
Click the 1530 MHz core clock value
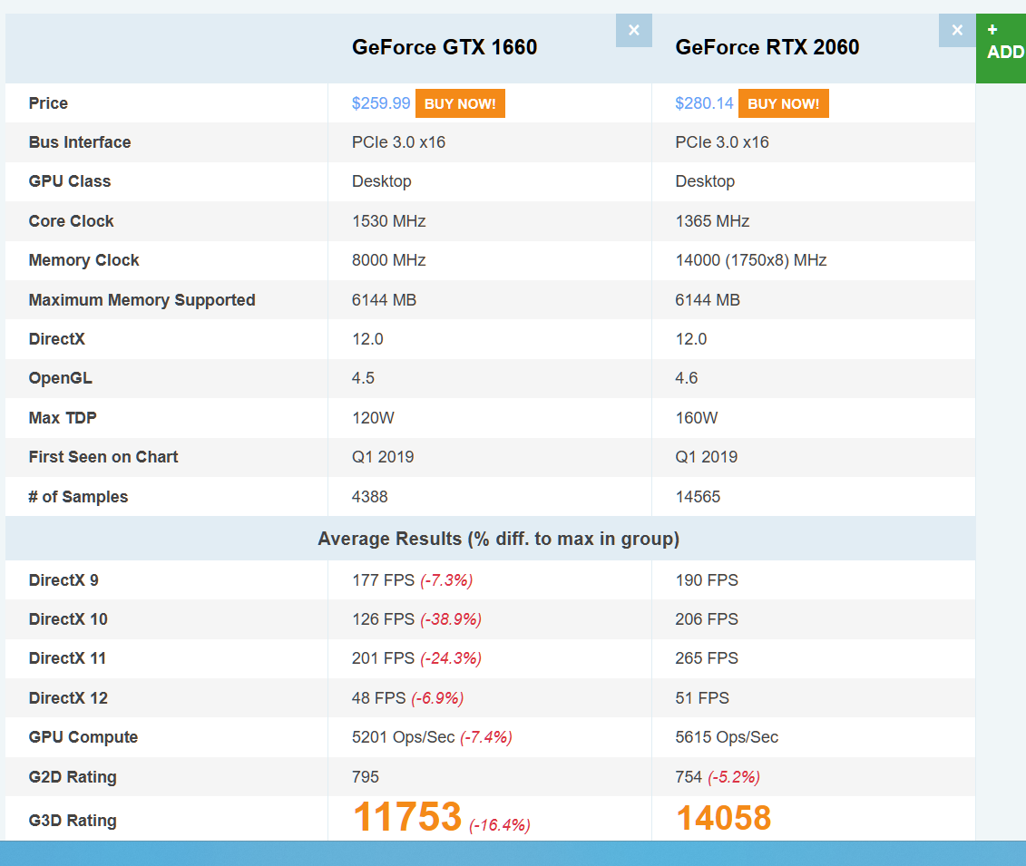click(388, 221)
